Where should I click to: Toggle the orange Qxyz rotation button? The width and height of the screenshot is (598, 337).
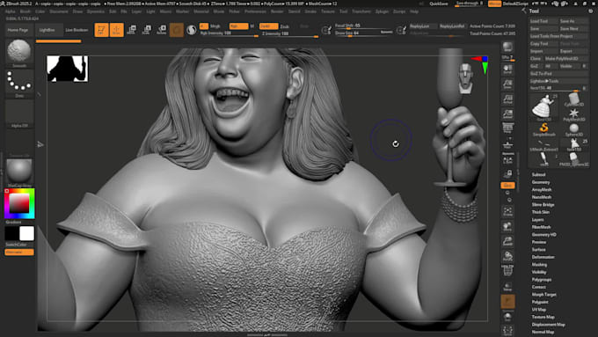point(507,185)
